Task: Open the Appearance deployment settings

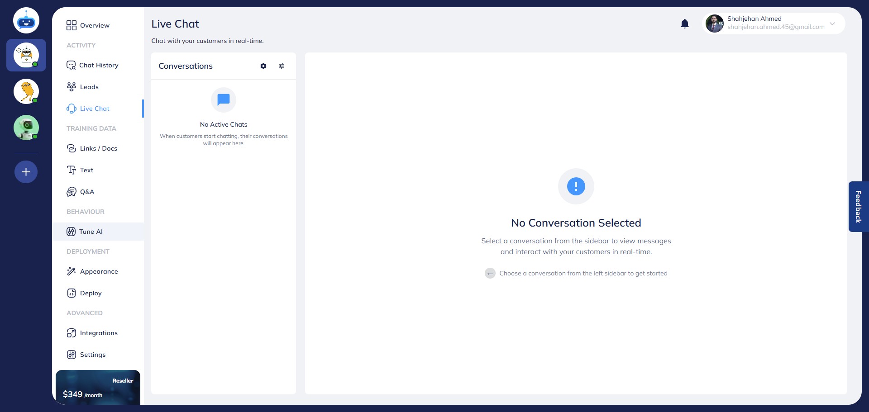Action: pyautogui.click(x=99, y=271)
